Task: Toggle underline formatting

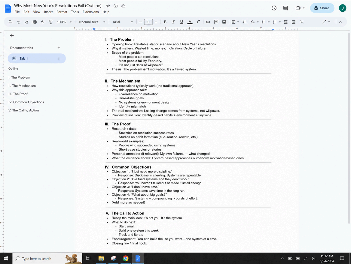Action: click(182, 22)
